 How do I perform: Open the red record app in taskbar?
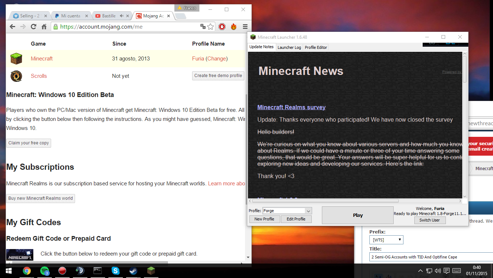pyautogui.click(x=62, y=270)
